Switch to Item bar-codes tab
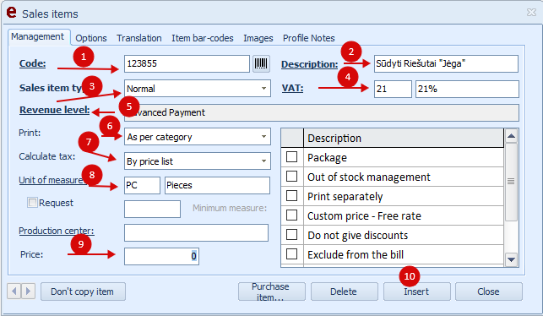The height and width of the screenshot is (316, 543). click(x=203, y=38)
